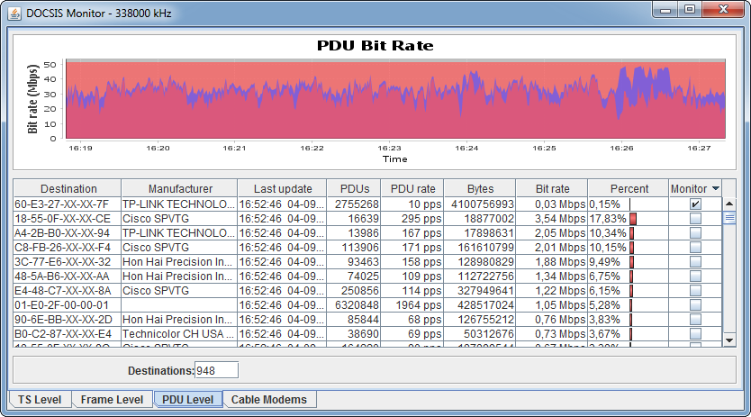This screenshot has width=751, height=417.
Task: Click the 295 pps rate cell
Action: pyautogui.click(x=412, y=219)
